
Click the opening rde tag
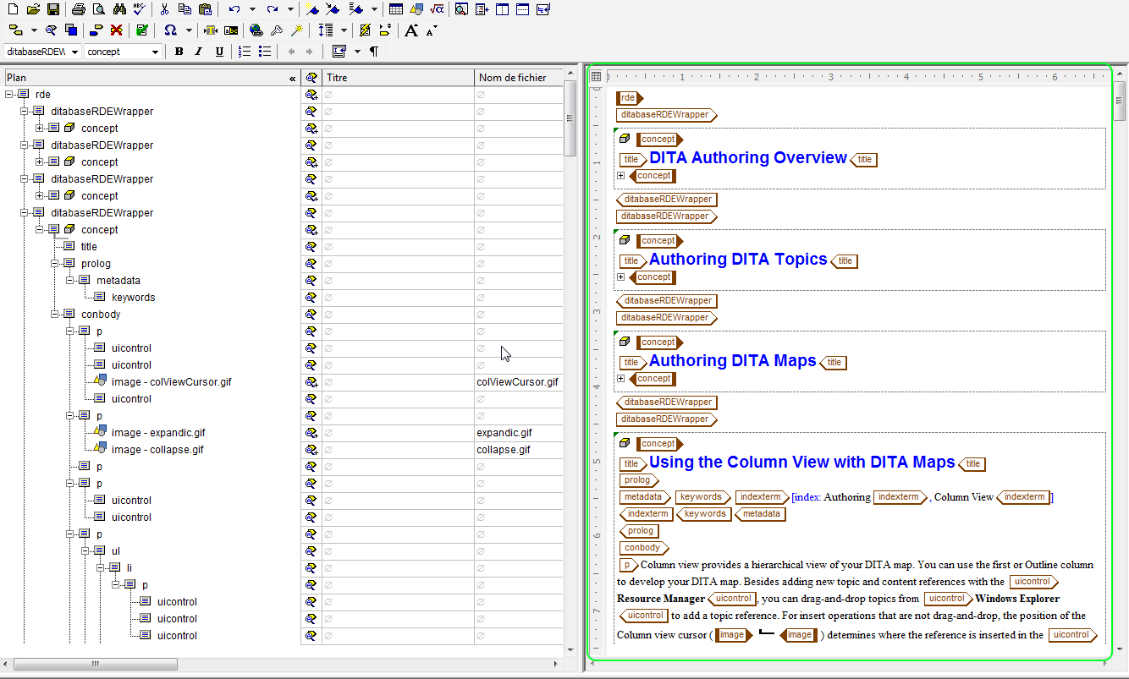pos(630,98)
